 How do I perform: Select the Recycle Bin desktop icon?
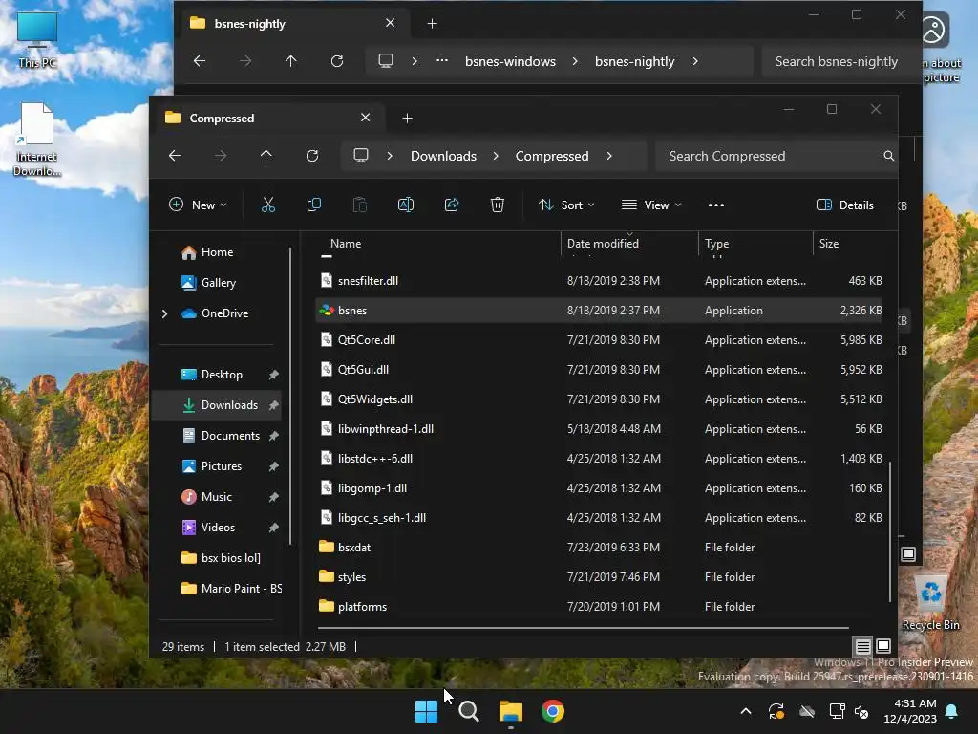coord(930,604)
